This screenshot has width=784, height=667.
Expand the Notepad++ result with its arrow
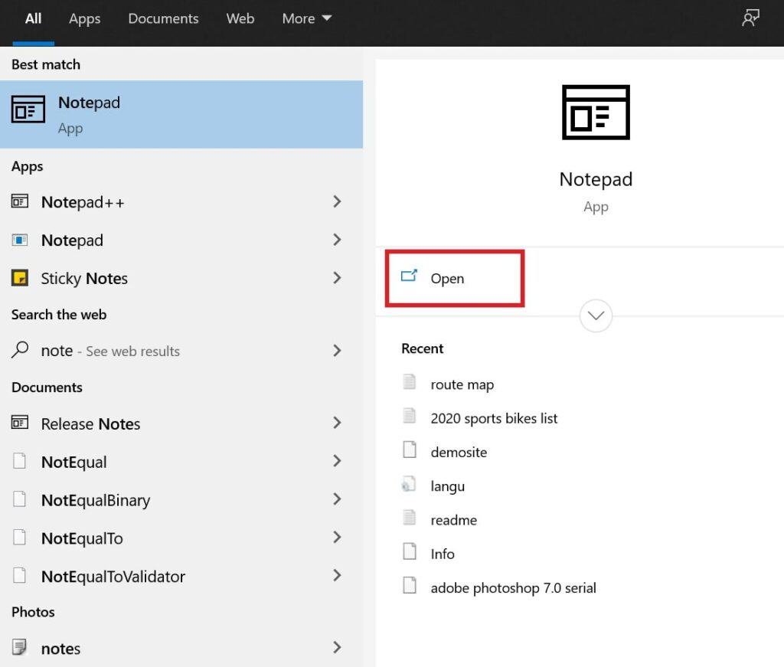(x=337, y=201)
